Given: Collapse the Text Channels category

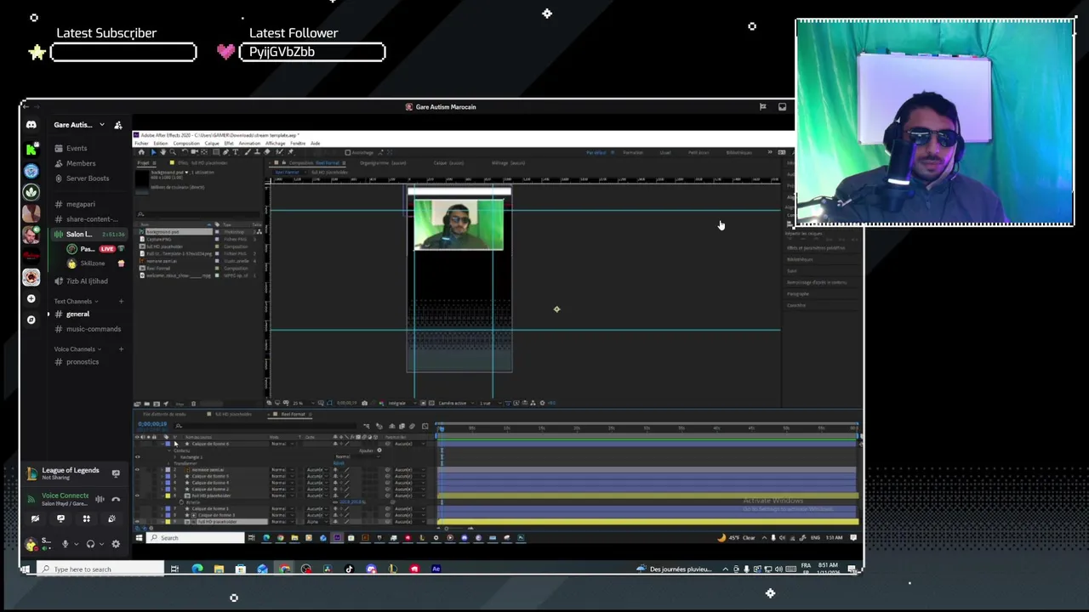Looking at the screenshot, I should pyautogui.click(x=76, y=301).
